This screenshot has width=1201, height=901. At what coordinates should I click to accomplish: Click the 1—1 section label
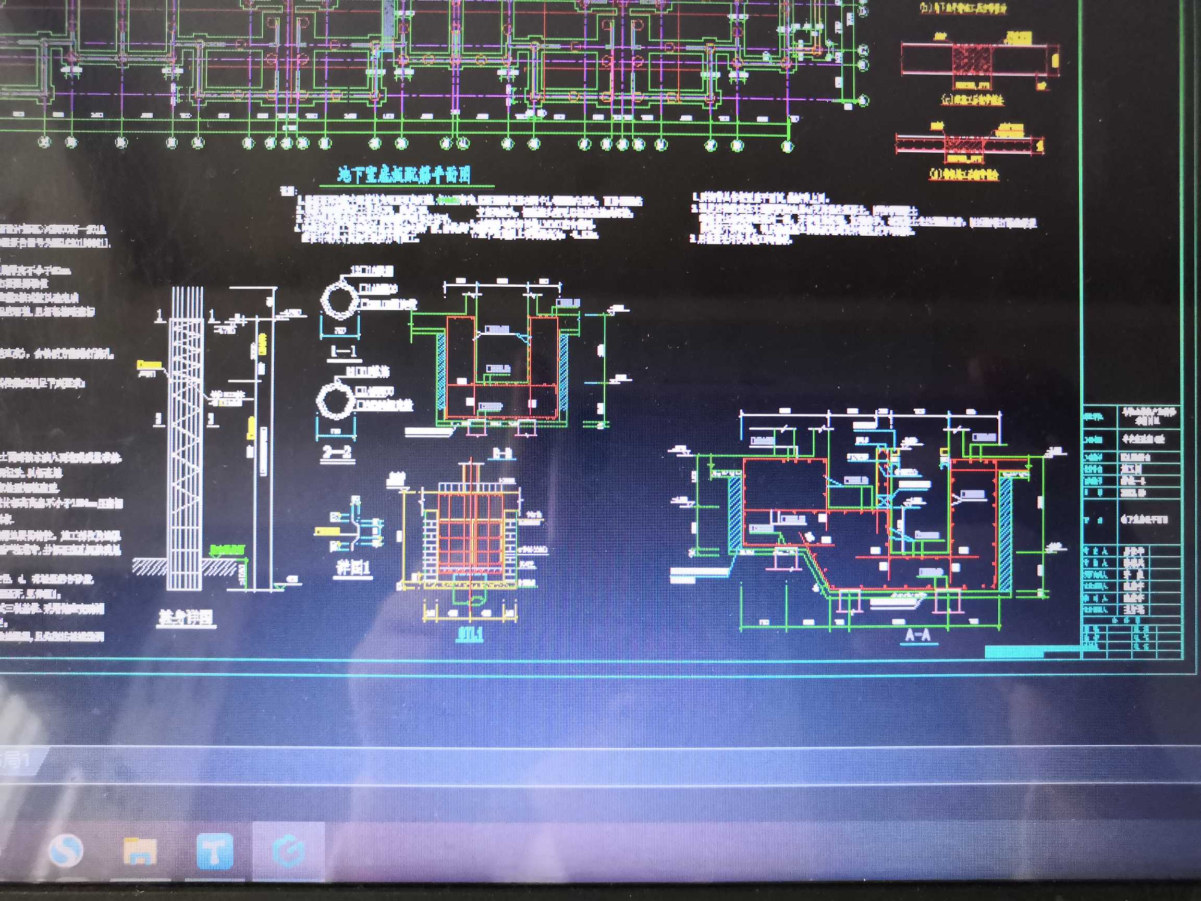(x=343, y=352)
